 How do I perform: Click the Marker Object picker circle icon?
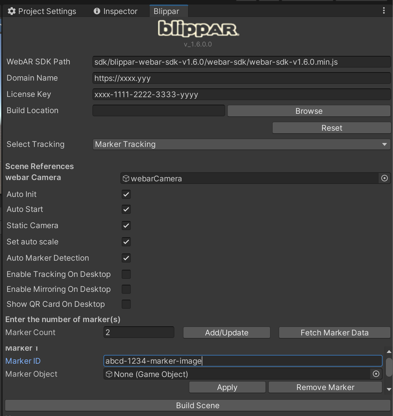pyautogui.click(x=376, y=374)
